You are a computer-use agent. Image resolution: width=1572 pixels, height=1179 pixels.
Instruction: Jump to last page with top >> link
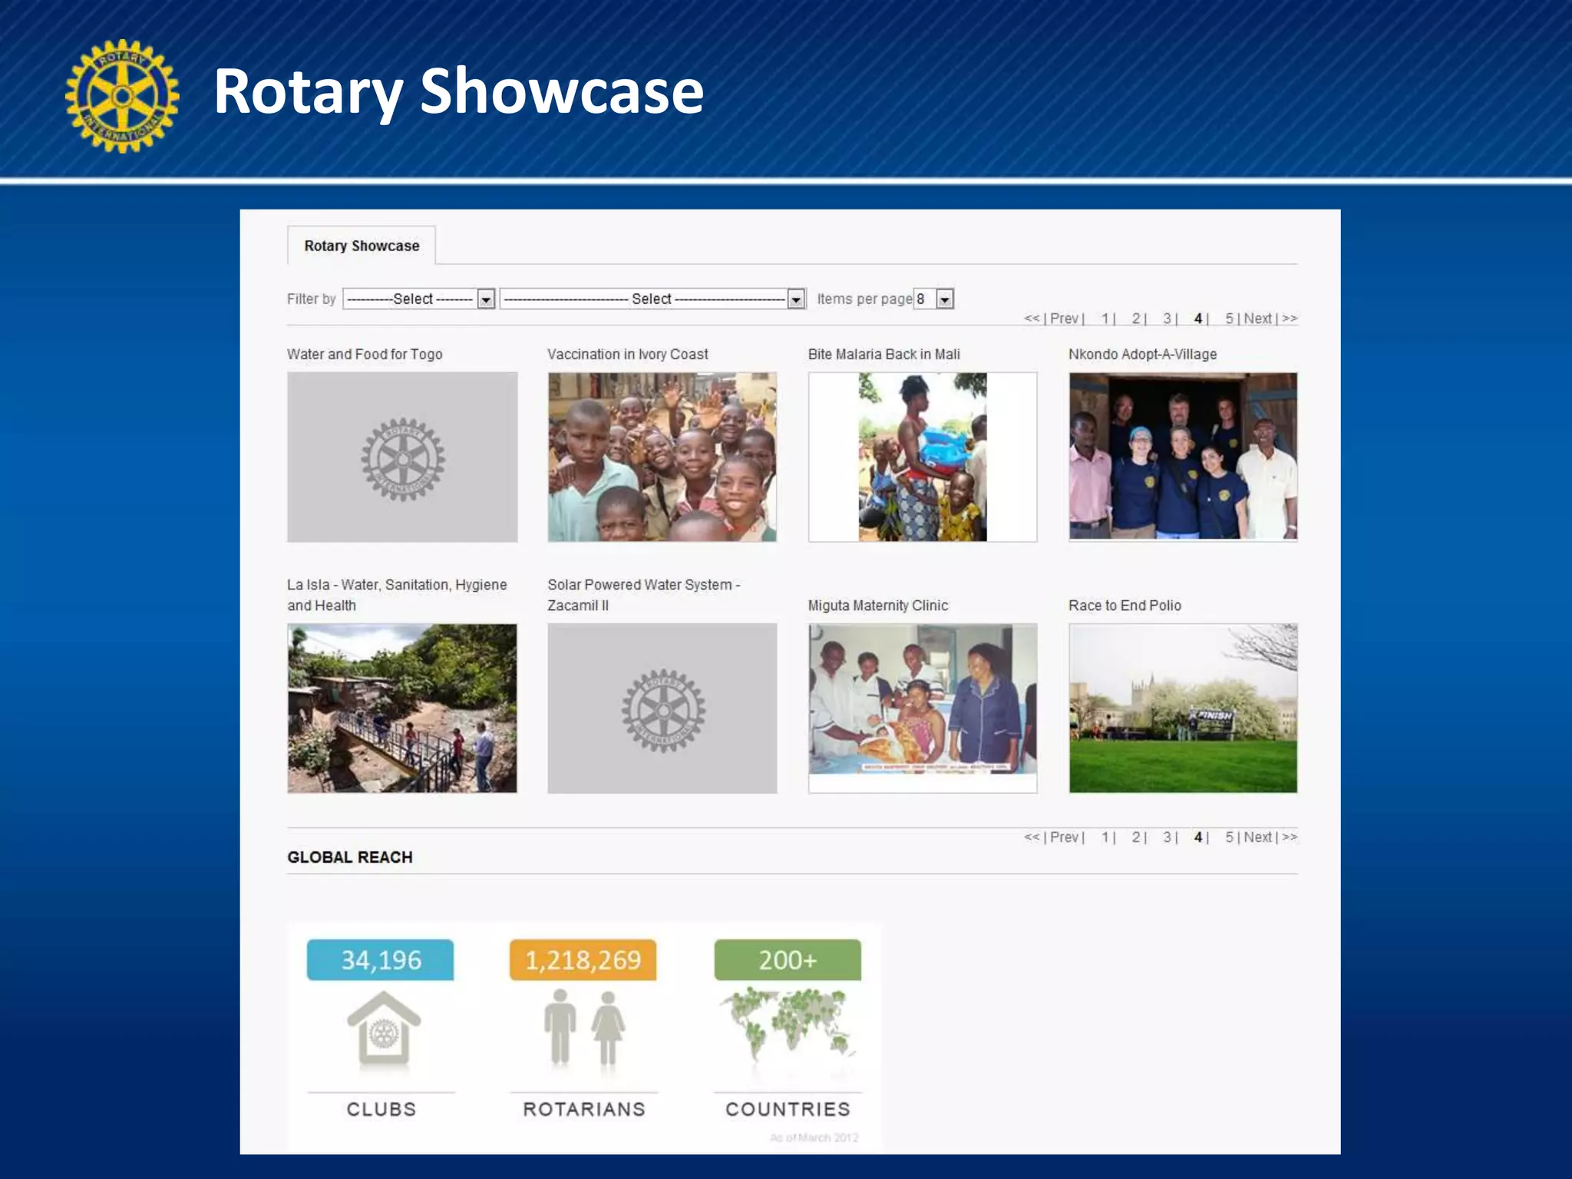[1290, 319]
